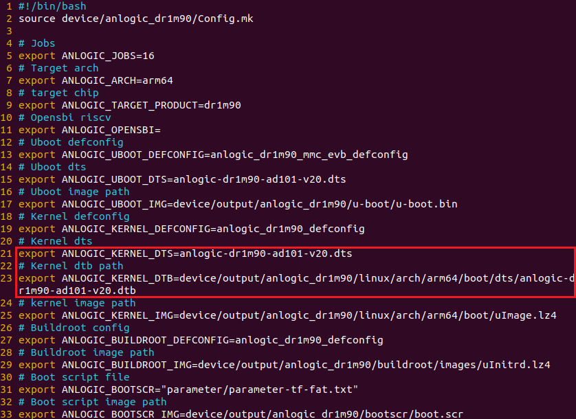Click the '# Buildroot image path' comment
This screenshot has height=419, width=576.
87,352
